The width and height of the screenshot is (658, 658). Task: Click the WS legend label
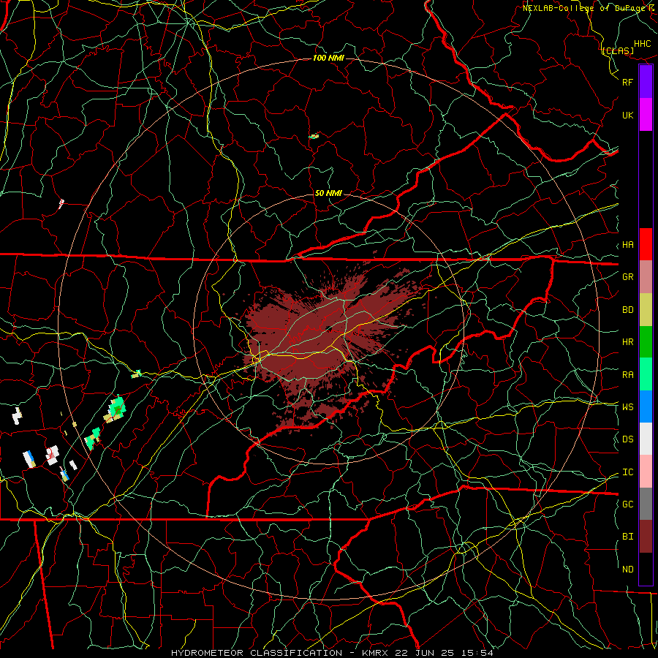coord(627,407)
